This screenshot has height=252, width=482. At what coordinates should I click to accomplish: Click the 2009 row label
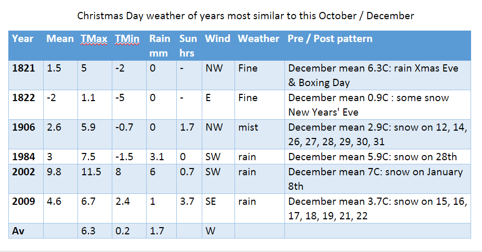point(23,201)
